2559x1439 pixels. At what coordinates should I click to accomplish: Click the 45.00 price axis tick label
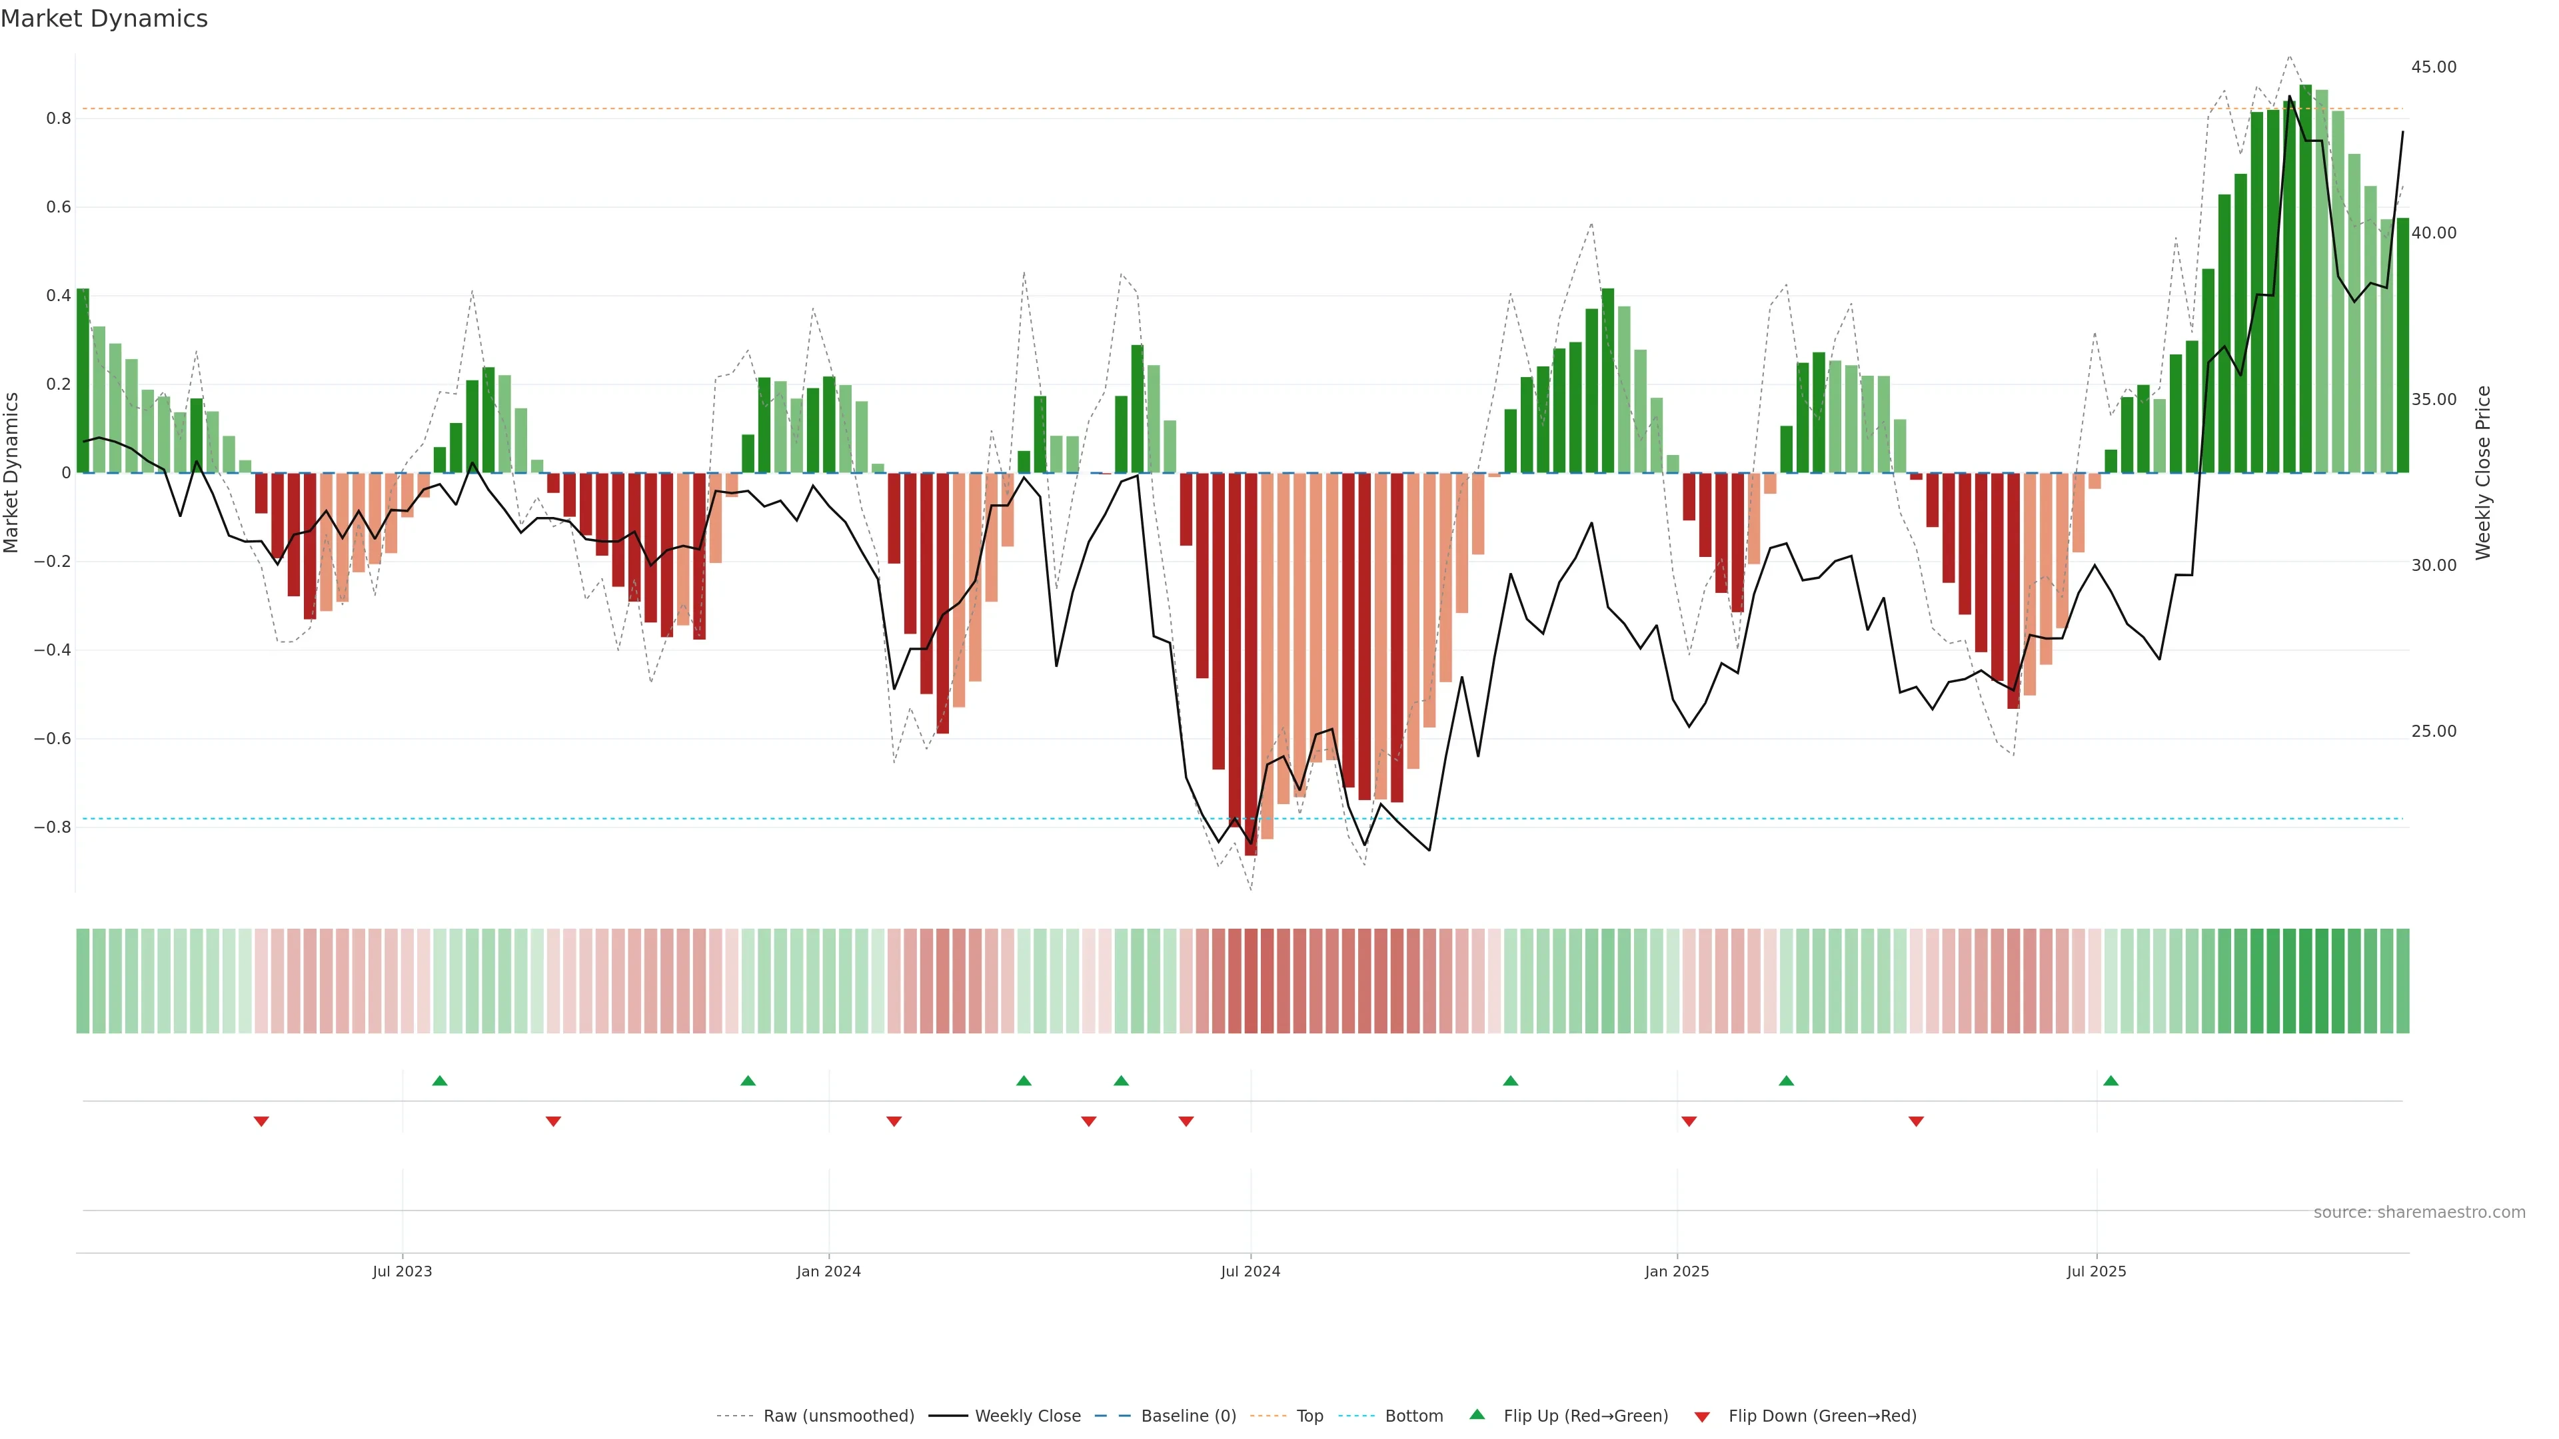pos(2433,67)
